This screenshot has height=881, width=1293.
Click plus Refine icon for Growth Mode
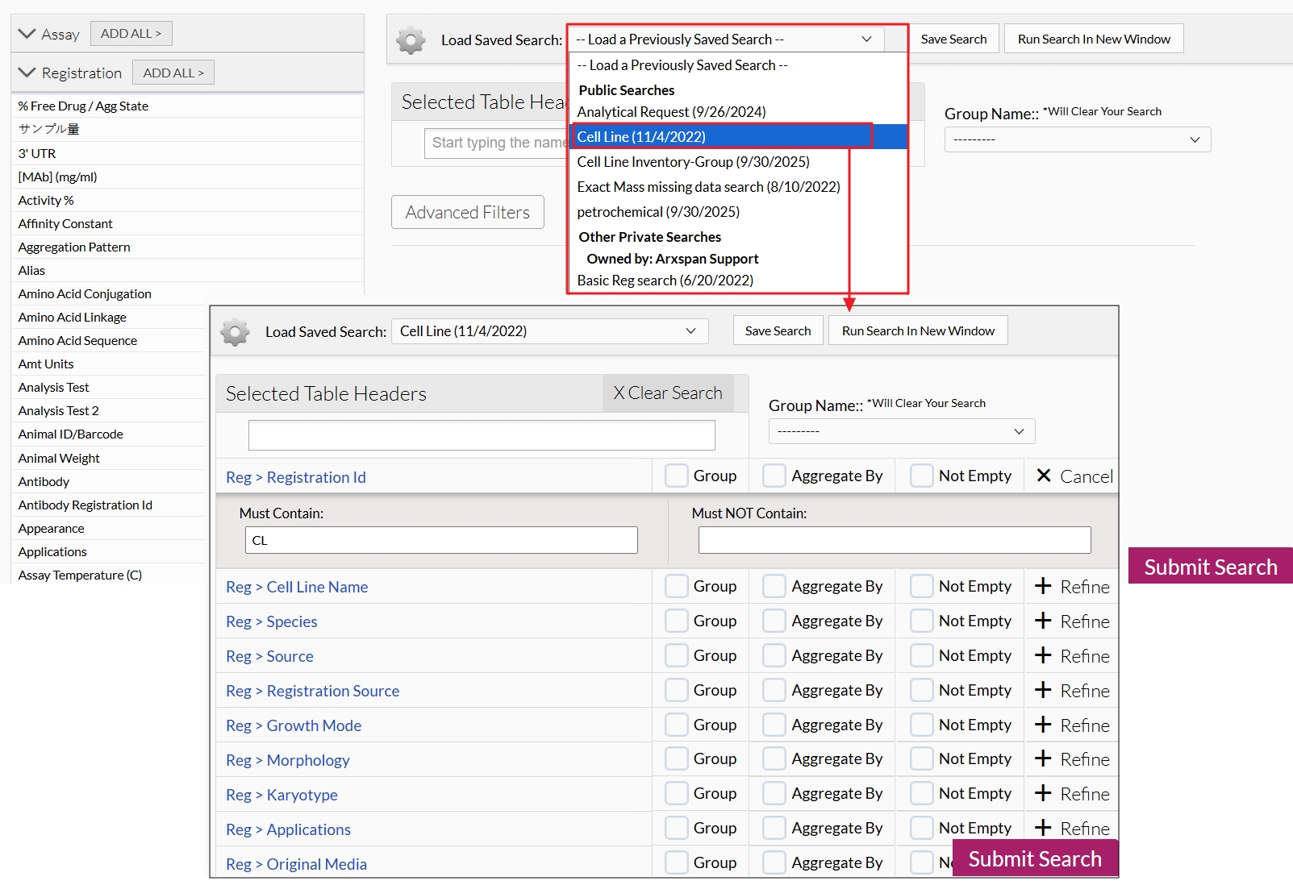(x=1044, y=725)
